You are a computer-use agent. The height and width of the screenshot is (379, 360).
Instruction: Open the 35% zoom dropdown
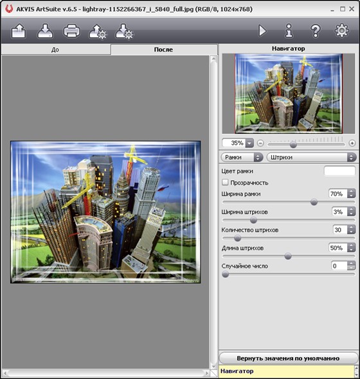click(249, 143)
